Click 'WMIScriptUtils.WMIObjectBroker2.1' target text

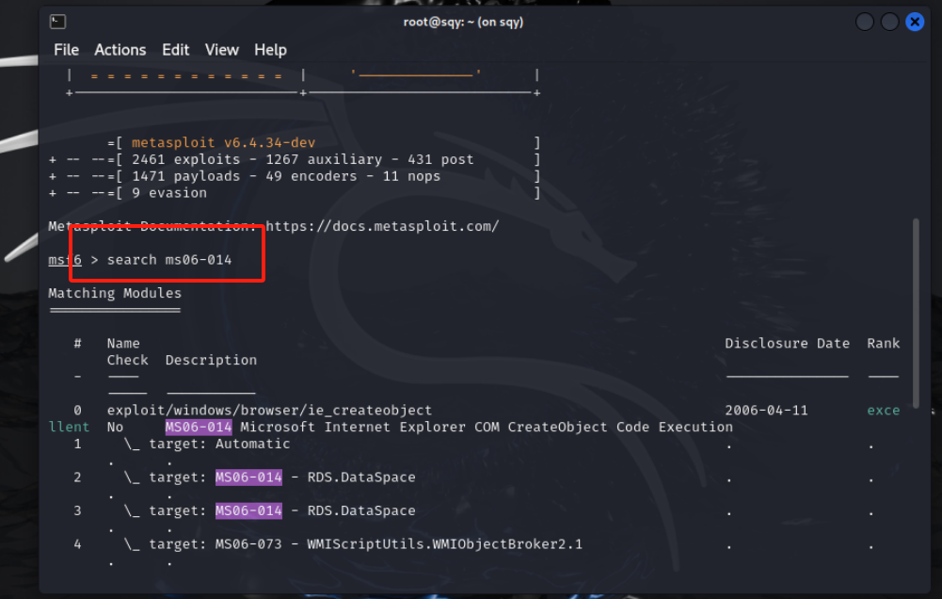click(444, 544)
